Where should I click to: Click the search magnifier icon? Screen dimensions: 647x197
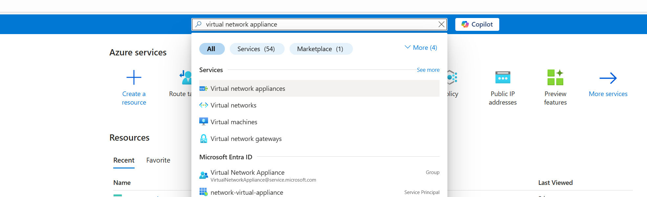pyautogui.click(x=198, y=24)
